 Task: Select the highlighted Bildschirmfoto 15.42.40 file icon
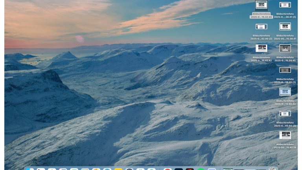tap(261, 5)
